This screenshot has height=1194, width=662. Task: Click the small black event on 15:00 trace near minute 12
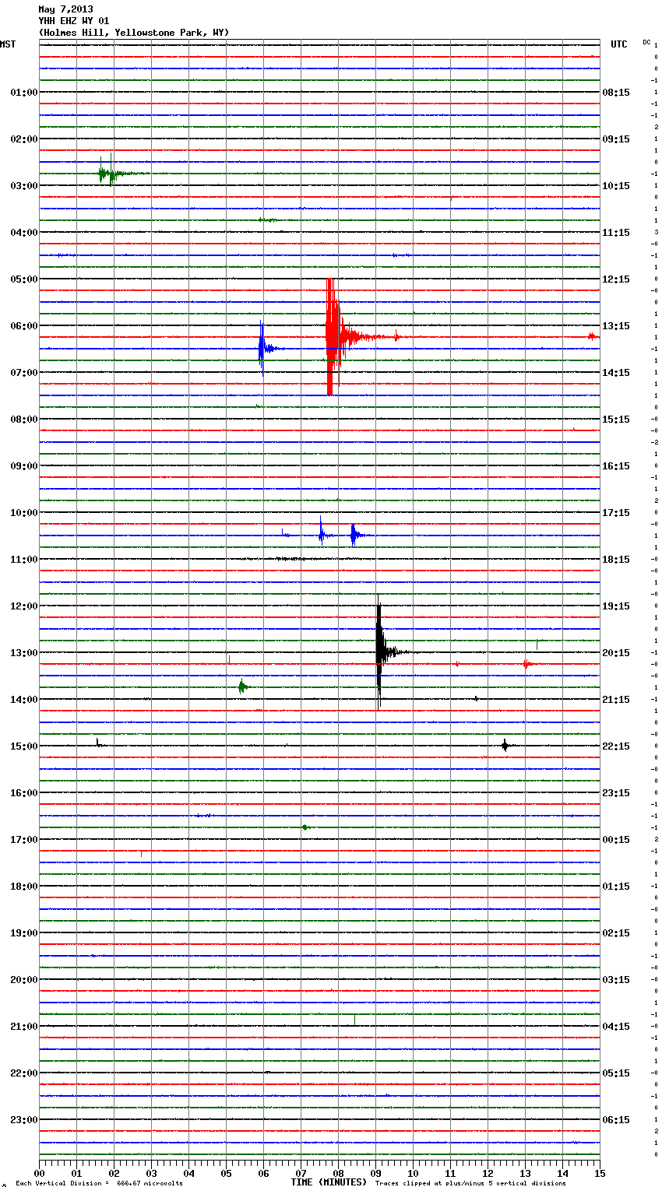point(505,745)
